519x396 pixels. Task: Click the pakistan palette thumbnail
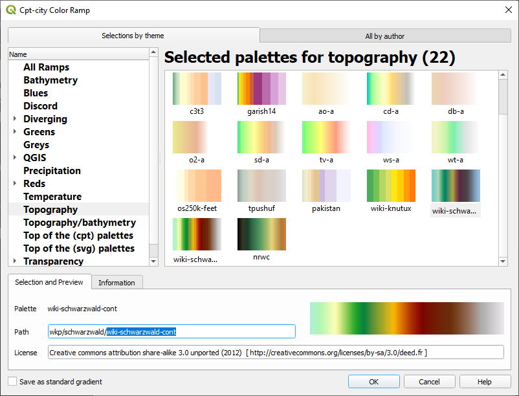pos(326,186)
